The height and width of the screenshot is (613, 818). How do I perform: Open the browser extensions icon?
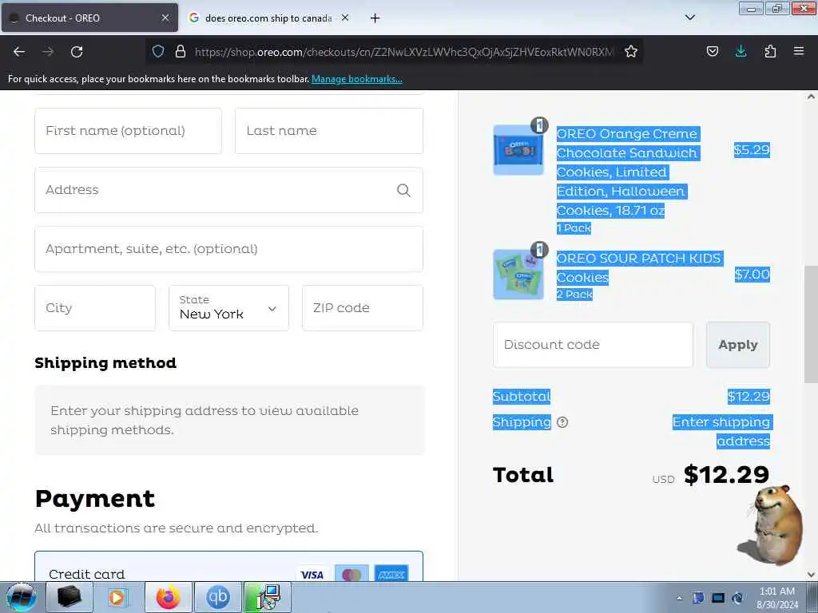pyautogui.click(x=770, y=51)
